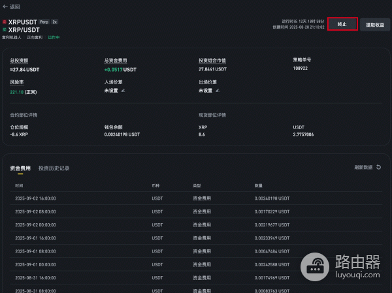Click the 2025-09-02 00:00:00 row timestamp
This screenshot has height=293, width=392.
pyautogui.click(x=35, y=225)
